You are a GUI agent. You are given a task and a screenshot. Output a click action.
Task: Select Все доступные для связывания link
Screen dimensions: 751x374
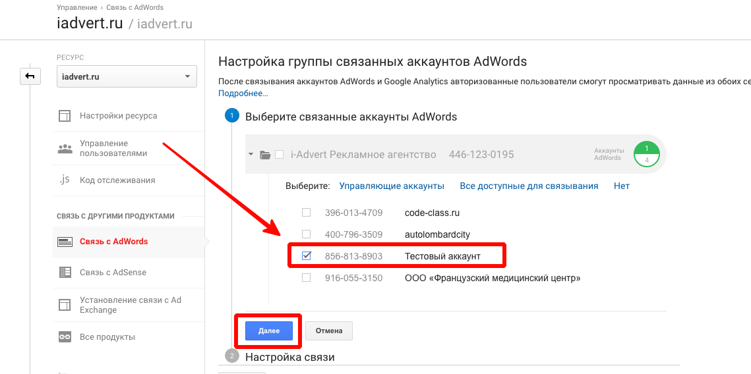click(529, 186)
